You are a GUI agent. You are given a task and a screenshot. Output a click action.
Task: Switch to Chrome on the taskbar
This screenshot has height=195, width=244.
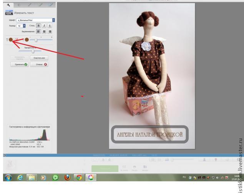(79, 177)
